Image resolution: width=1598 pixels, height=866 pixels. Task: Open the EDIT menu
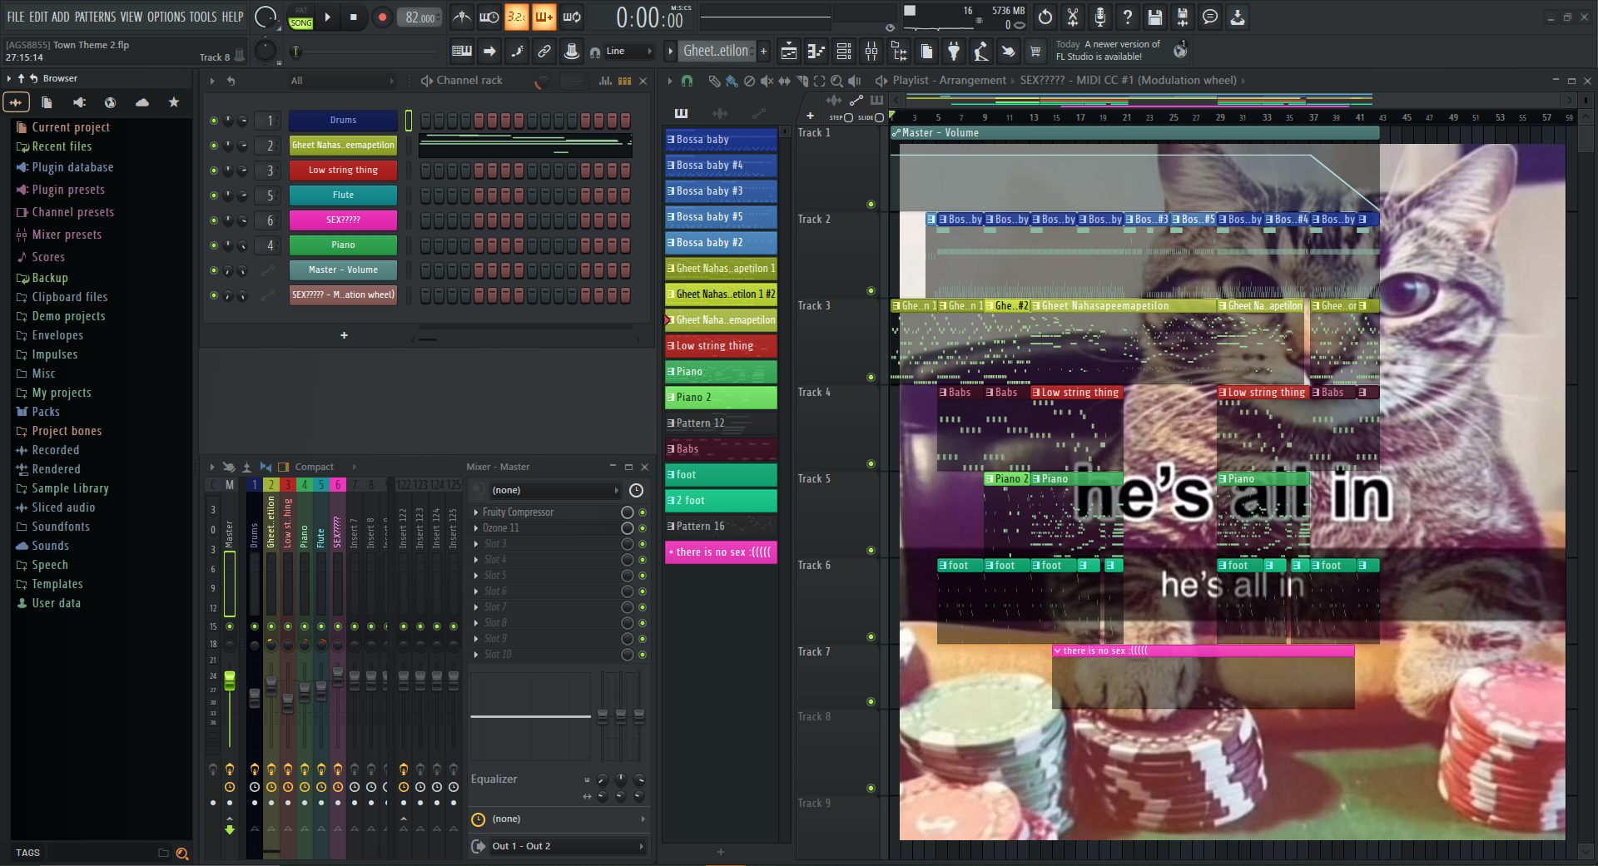click(x=38, y=17)
